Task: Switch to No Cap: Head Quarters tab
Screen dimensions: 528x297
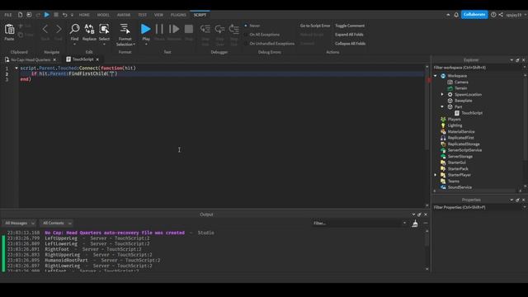Action: [x=31, y=59]
